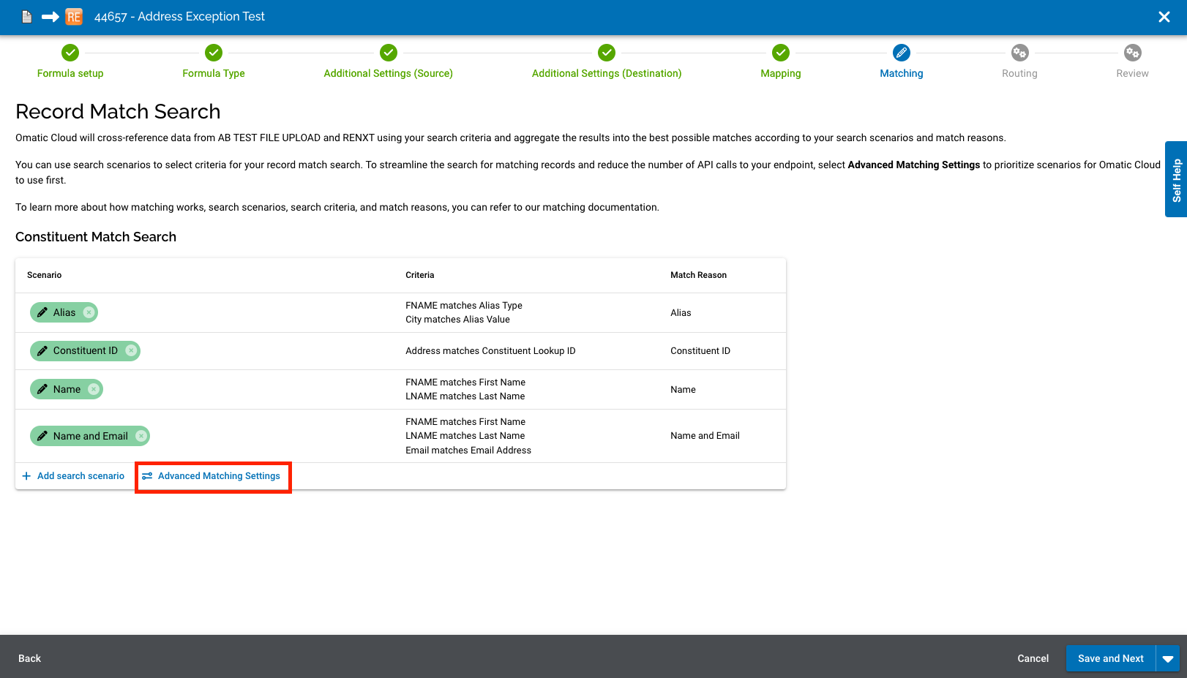Screen dimensions: 1187x678
Task: Open Advanced Matching Settings
Action: pos(213,475)
